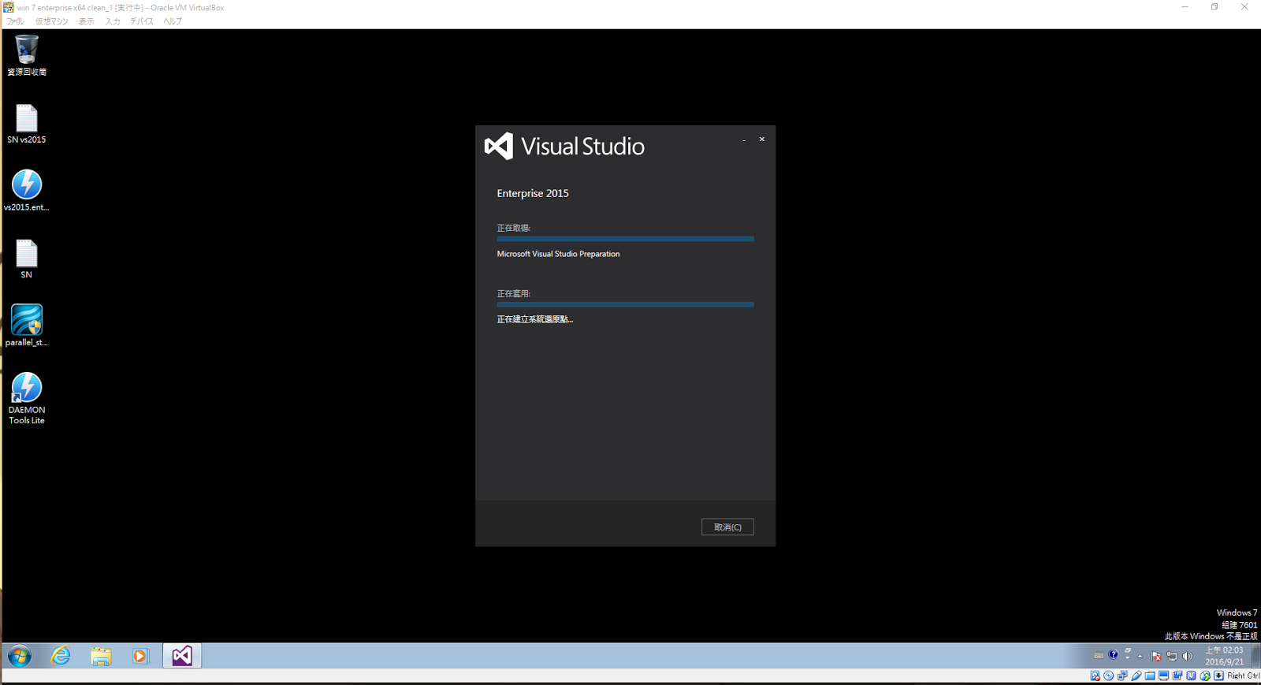The height and width of the screenshot is (685, 1261).
Task: Click VirtualBox shared folders indicator
Action: [1150, 676]
